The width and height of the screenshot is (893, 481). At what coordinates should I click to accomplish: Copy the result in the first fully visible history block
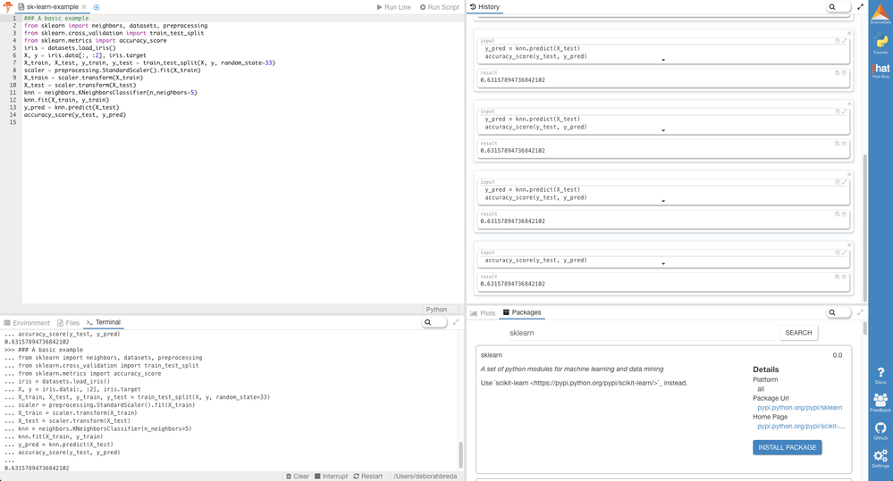click(844, 73)
